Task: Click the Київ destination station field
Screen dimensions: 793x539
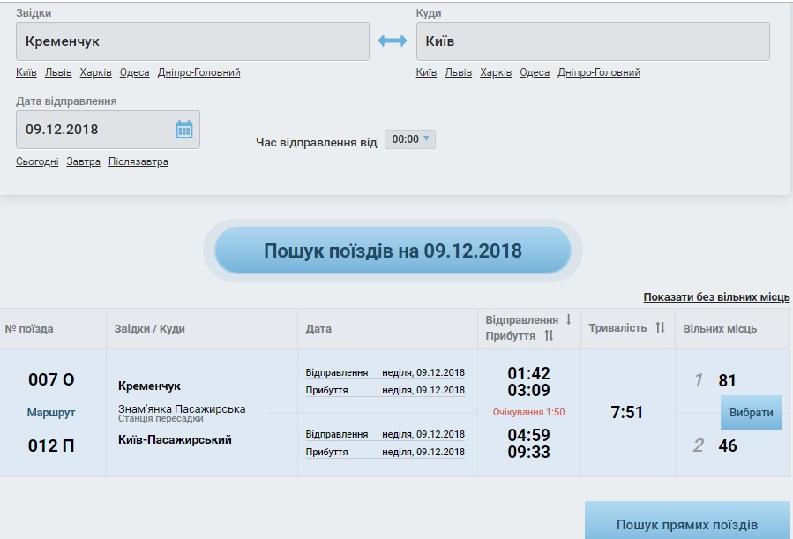Action: [x=592, y=41]
